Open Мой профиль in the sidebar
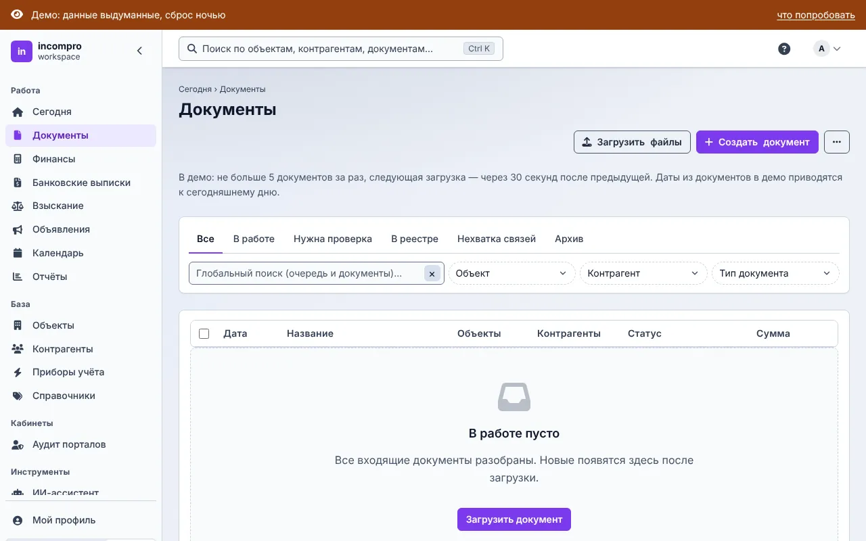This screenshot has height=541, width=866. point(81,520)
